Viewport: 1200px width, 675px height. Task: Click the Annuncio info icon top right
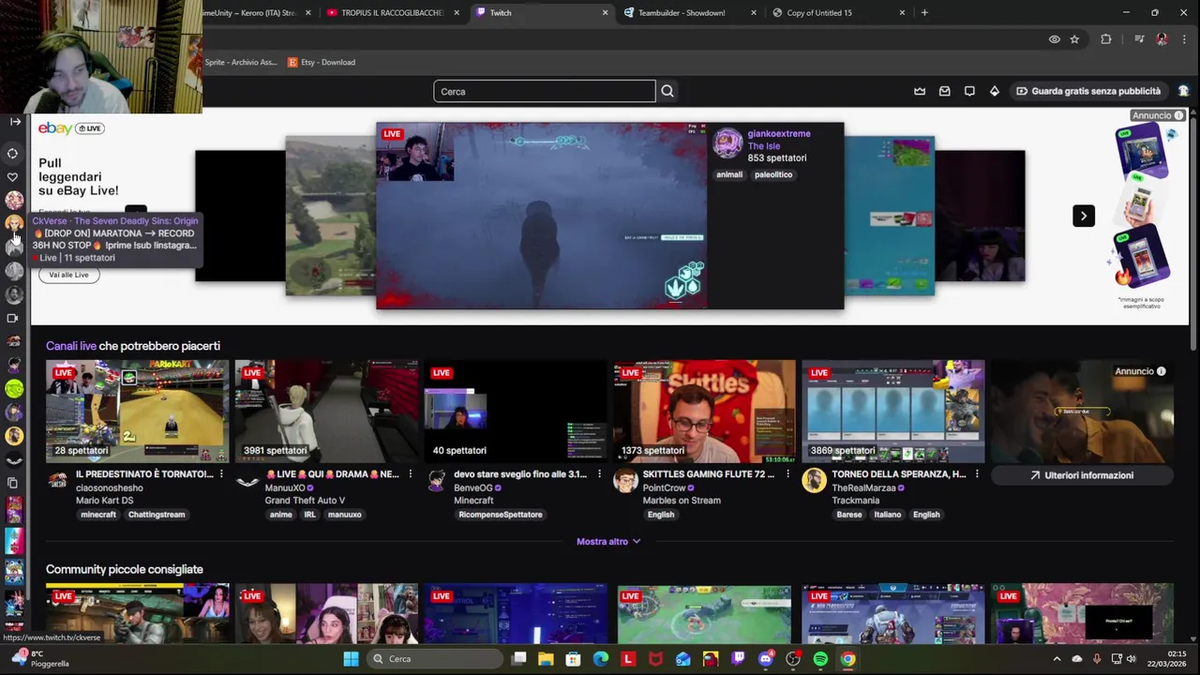[x=1178, y=115]
